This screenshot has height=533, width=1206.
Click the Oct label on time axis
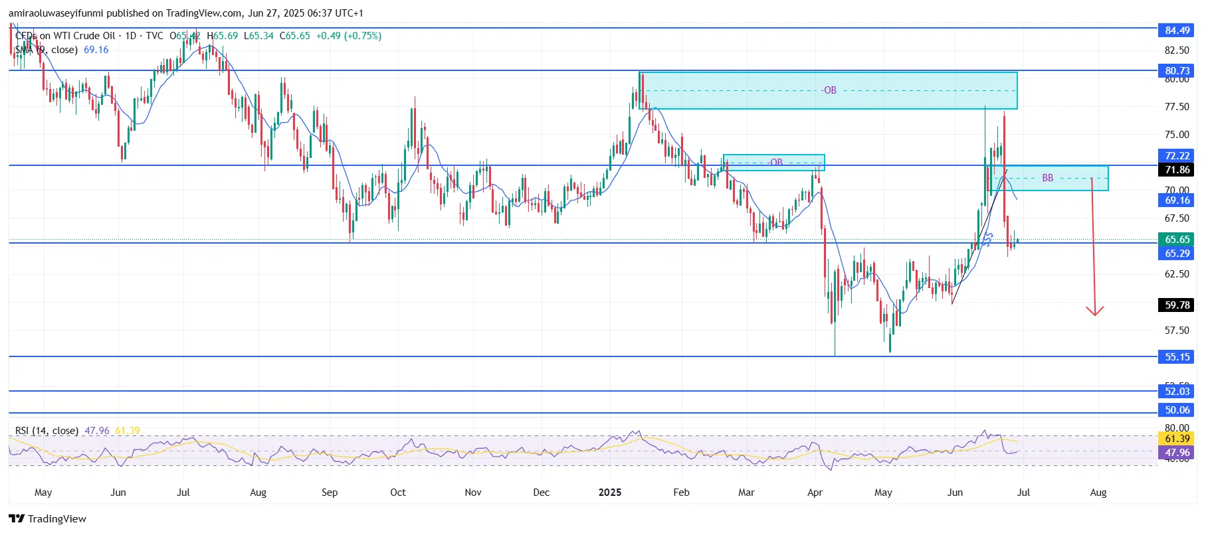click(x=397, y=493)
